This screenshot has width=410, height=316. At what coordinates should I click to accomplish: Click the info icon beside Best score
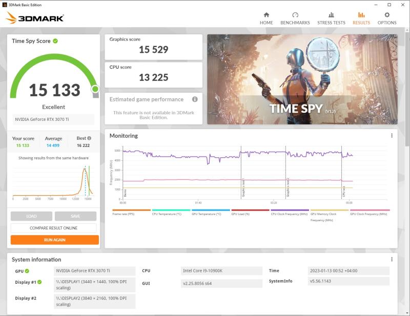click(89, 138)
